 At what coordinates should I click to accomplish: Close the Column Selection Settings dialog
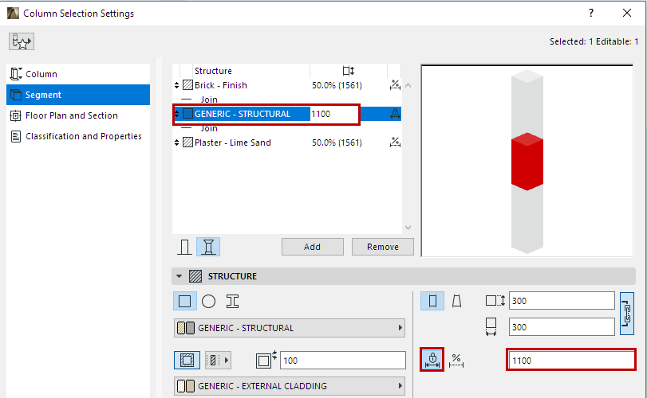point(627,14)
